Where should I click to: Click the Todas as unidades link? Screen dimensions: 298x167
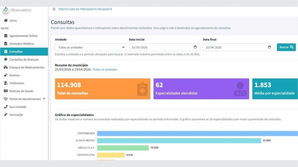coord(105,69)
